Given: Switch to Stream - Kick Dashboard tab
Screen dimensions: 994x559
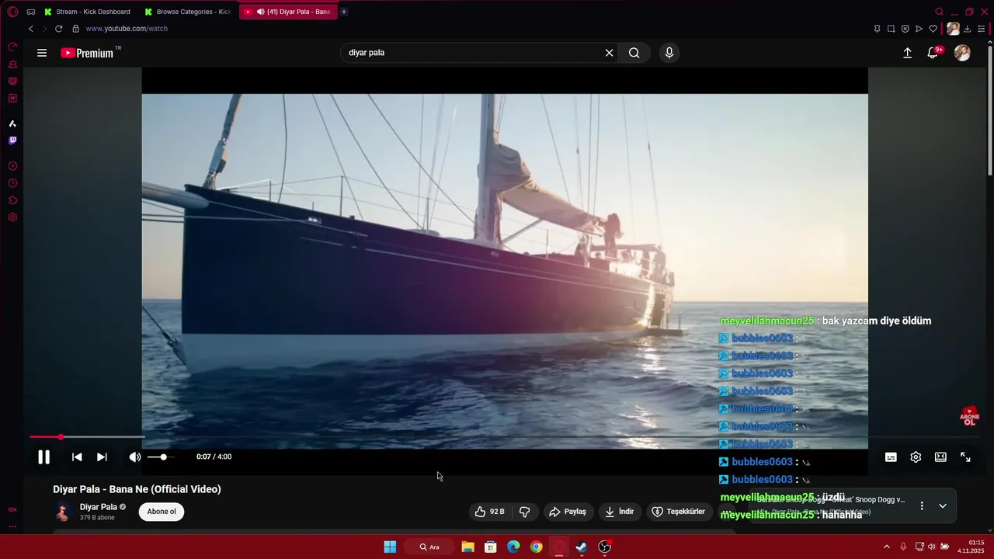Looking at the screenshot, I should point(87,12).
